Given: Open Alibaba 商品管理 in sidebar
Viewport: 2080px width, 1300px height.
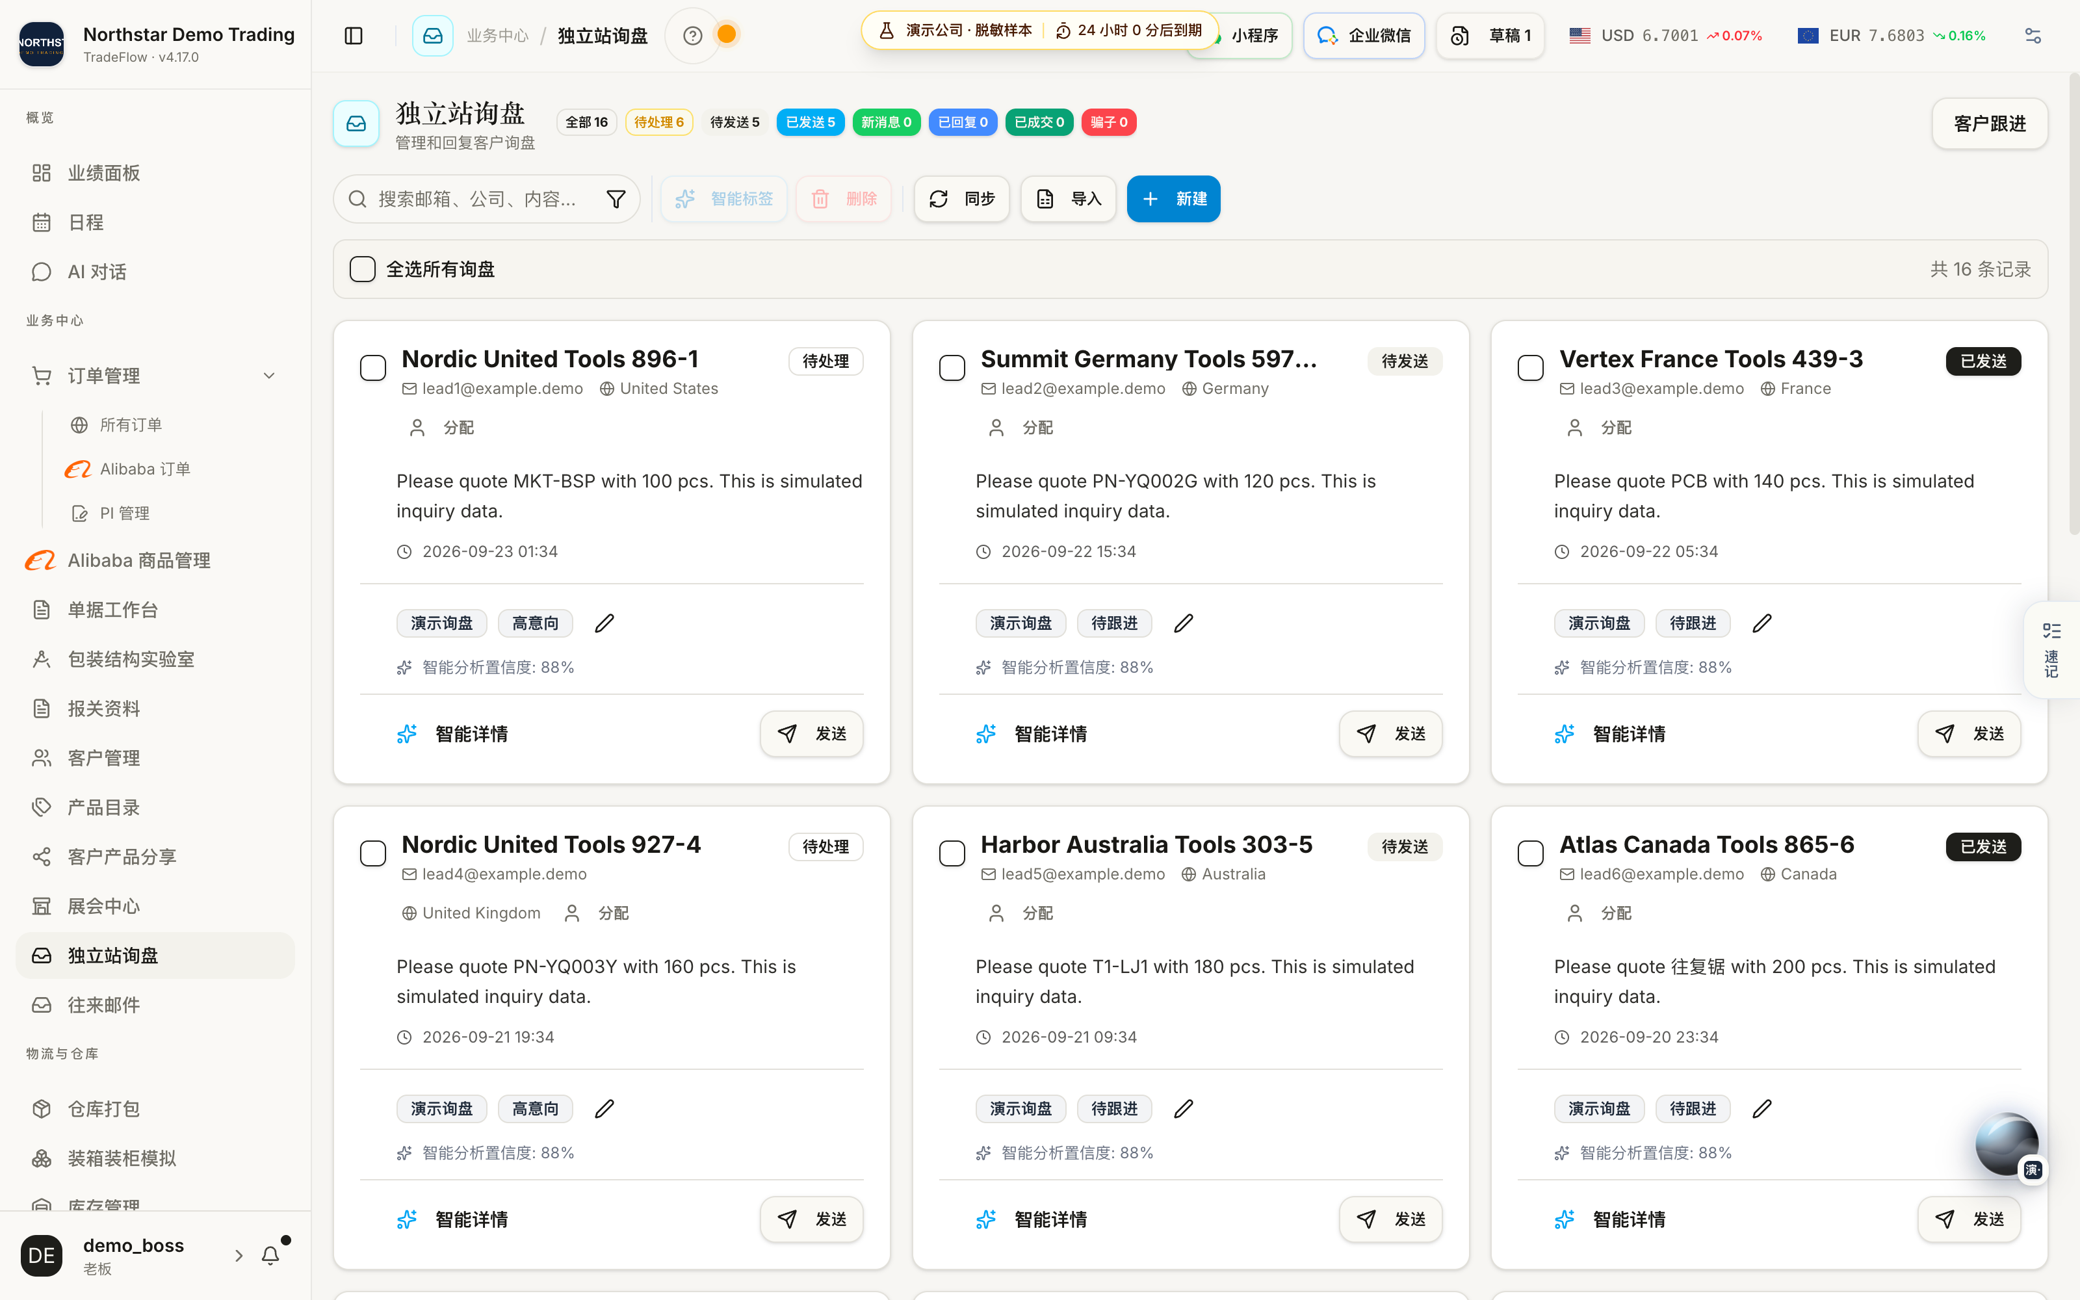Looking at the screenshot, I should (155, 560).
